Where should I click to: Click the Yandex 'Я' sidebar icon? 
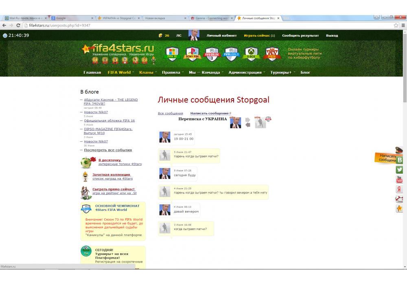click(399, 189)
